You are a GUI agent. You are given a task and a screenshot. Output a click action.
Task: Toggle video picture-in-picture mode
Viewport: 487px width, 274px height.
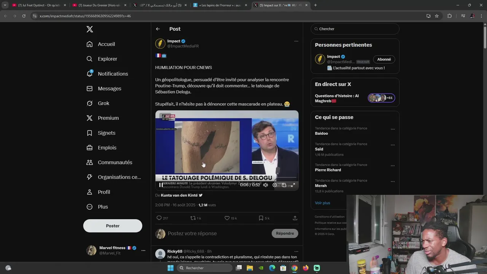(284, 185)
